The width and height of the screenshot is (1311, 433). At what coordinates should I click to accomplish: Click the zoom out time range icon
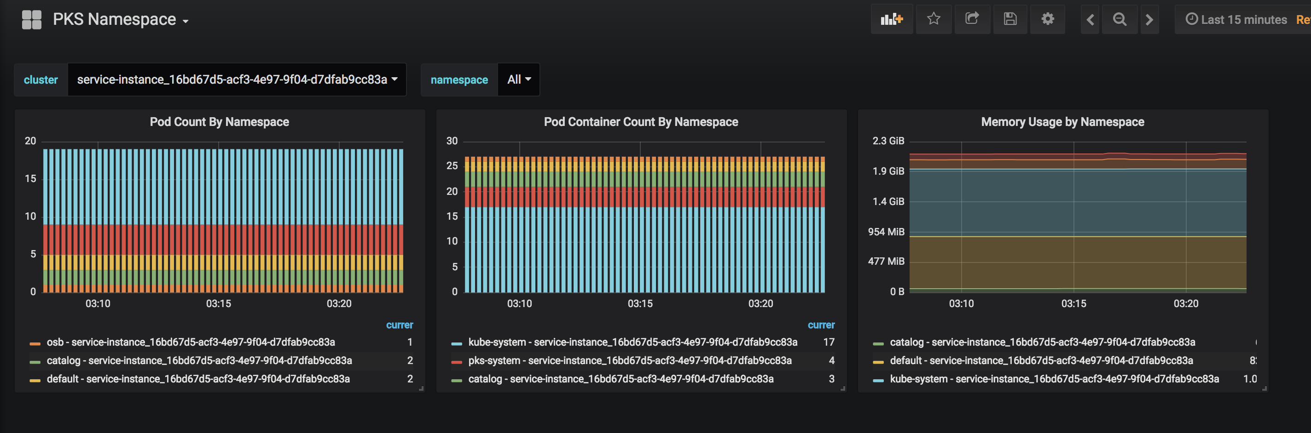1120,19
